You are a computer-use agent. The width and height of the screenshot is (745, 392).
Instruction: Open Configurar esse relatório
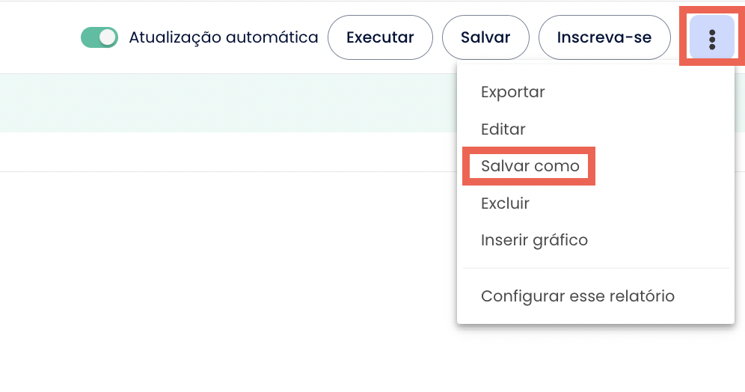[x=577, y=296]
